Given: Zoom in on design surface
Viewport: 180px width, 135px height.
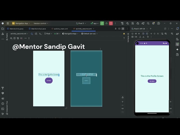Looking at the screenshot, I should click(x=123, y=102).
